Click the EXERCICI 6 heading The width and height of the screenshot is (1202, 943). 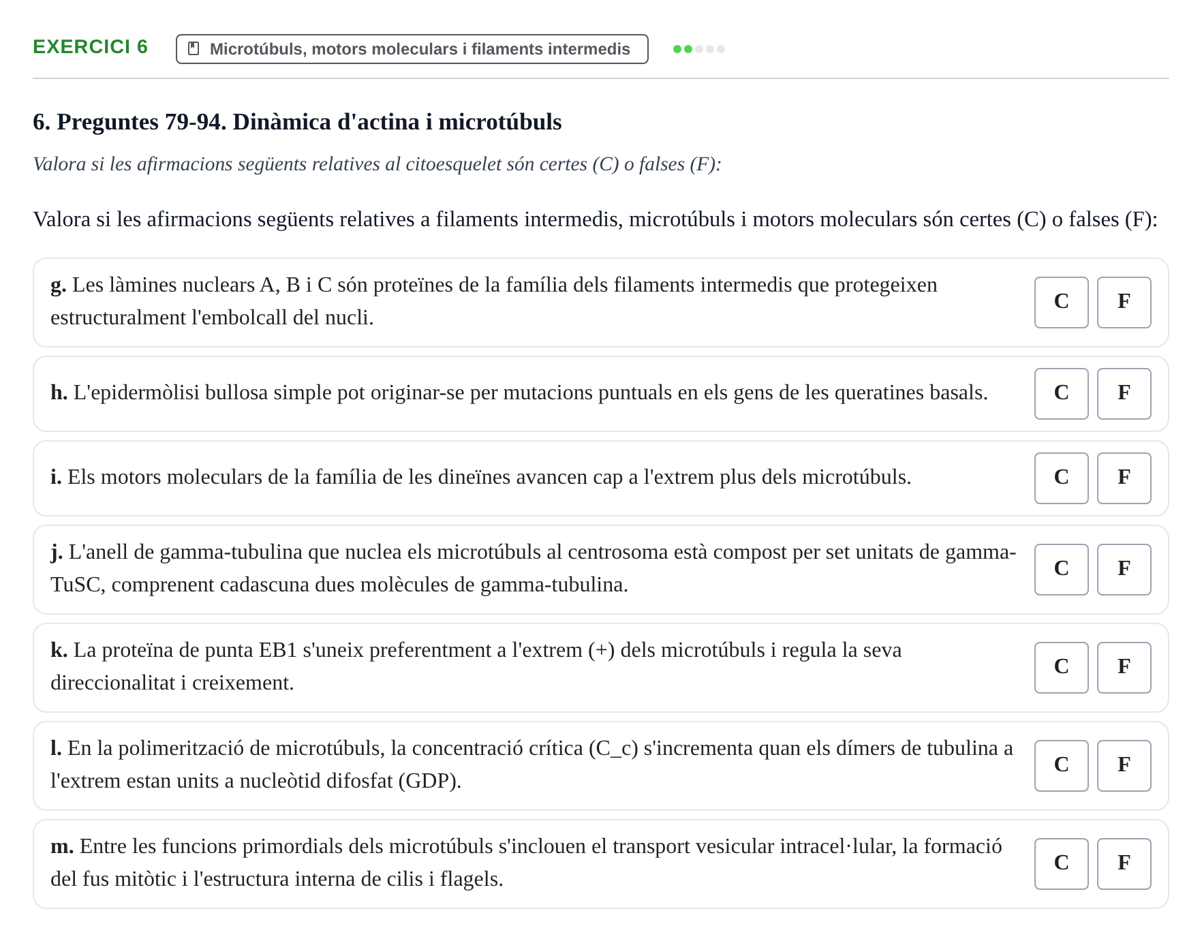pos(90,46)
